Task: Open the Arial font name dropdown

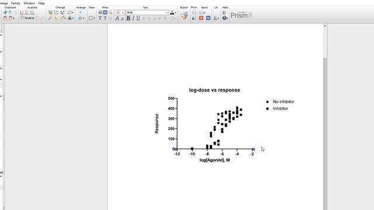Action: pos(147,12)
